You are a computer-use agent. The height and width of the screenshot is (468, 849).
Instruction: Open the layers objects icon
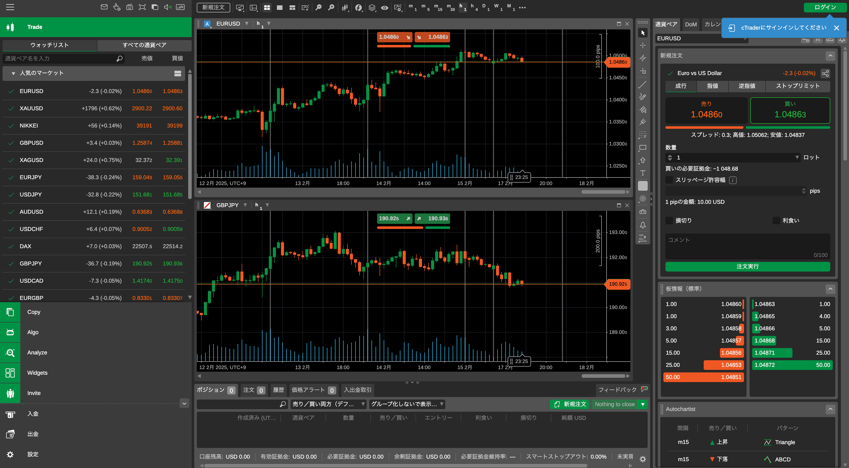372,8
